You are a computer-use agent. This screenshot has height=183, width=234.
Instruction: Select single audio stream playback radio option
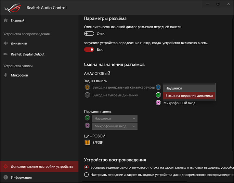[86, 167]
